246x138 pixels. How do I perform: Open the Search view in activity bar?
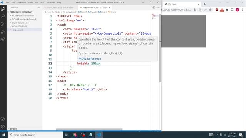pos(3,16)
